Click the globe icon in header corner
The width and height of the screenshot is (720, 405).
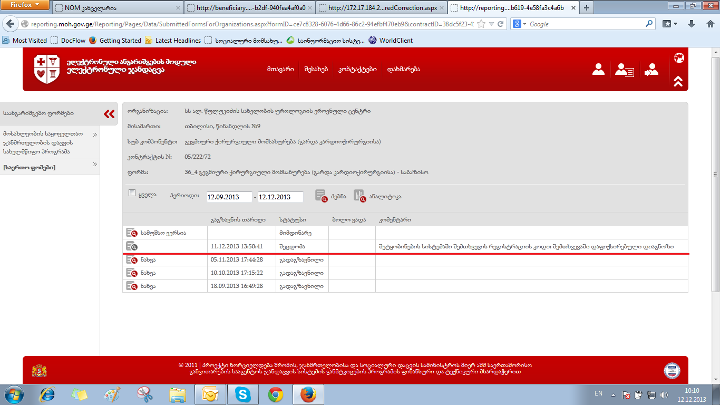(678, 58)
